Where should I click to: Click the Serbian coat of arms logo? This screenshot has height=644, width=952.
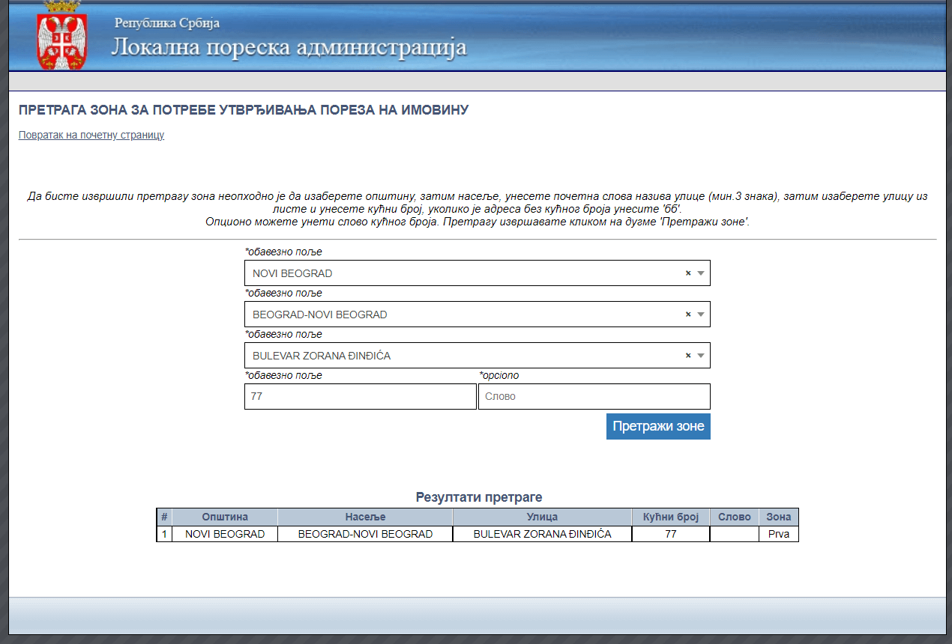(x=62, y=35)
